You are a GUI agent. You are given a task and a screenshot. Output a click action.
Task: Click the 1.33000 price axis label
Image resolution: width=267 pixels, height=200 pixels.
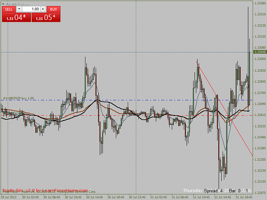[260, 59]
